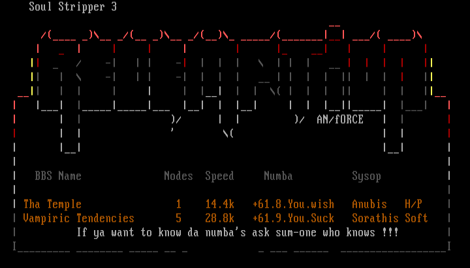Click the AN/fORCE signature text
Screen dimensions: 470x268
(x=339, y=120)
